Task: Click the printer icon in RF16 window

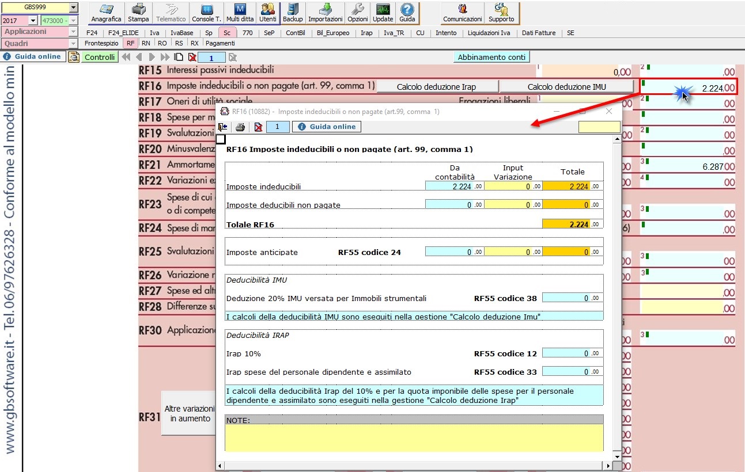Action: (240, 127)
